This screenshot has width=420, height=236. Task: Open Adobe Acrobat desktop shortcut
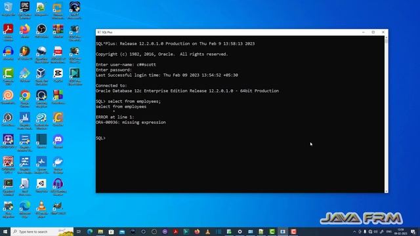coord(9,32)
